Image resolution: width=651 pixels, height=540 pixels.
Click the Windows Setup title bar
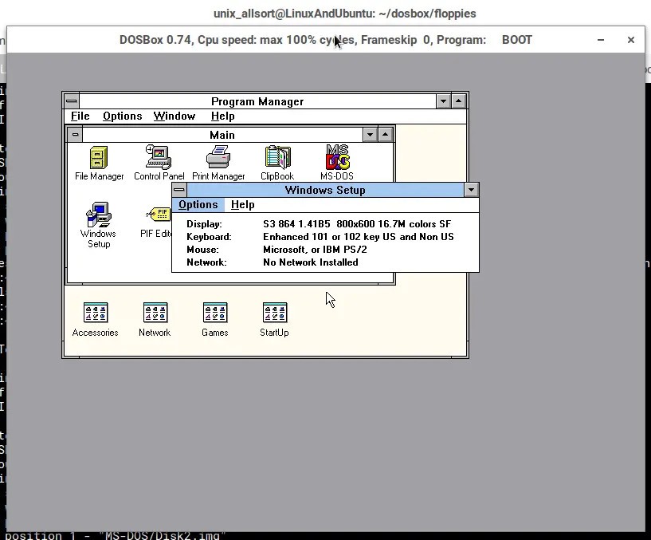click(x=325, y=190)
